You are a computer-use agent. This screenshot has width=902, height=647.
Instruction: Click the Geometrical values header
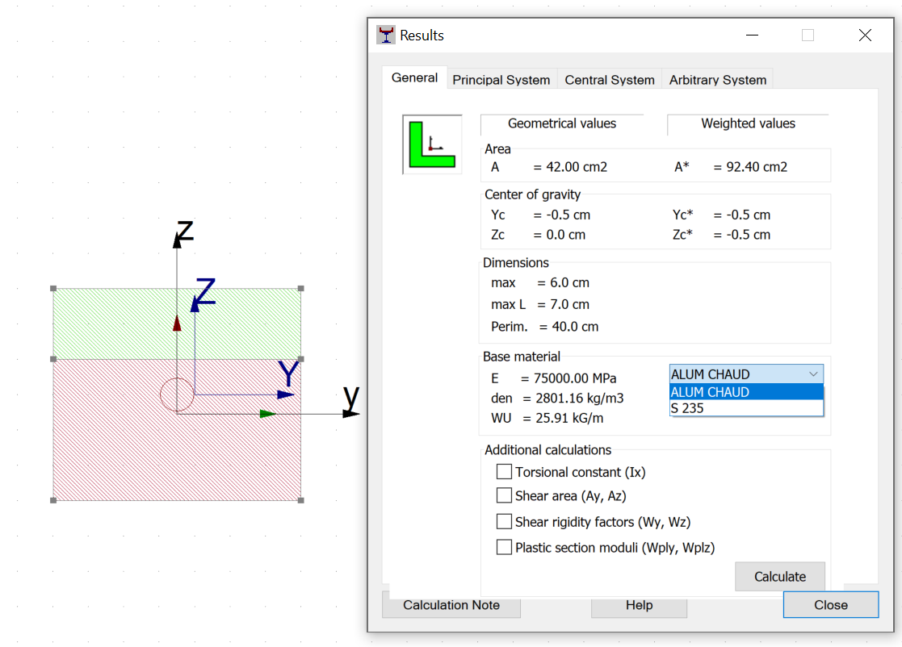561,123
